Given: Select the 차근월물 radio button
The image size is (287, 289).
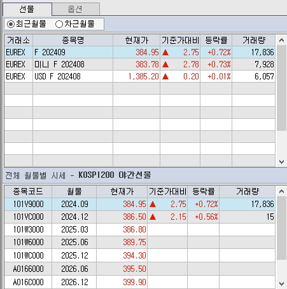Looking at the screenshot, I should (75, 24).
